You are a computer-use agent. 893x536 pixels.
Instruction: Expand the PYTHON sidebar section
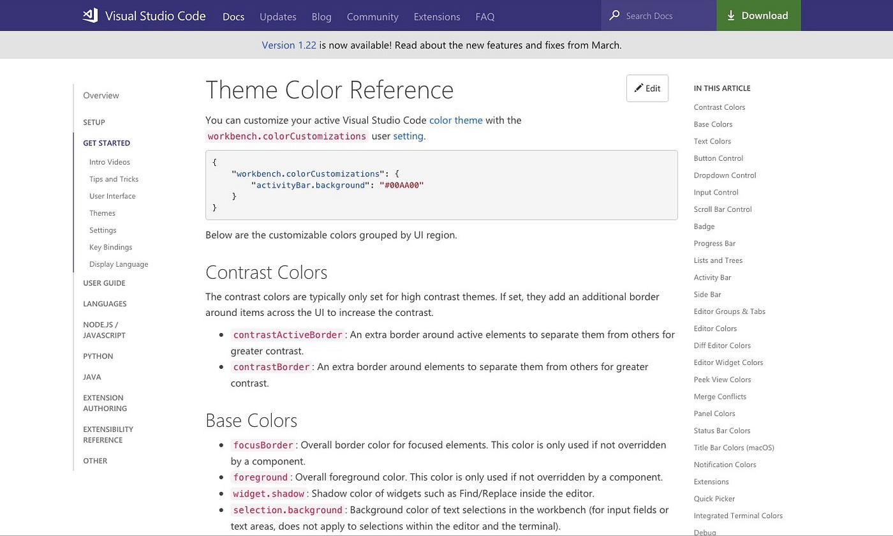click(98, 356)
